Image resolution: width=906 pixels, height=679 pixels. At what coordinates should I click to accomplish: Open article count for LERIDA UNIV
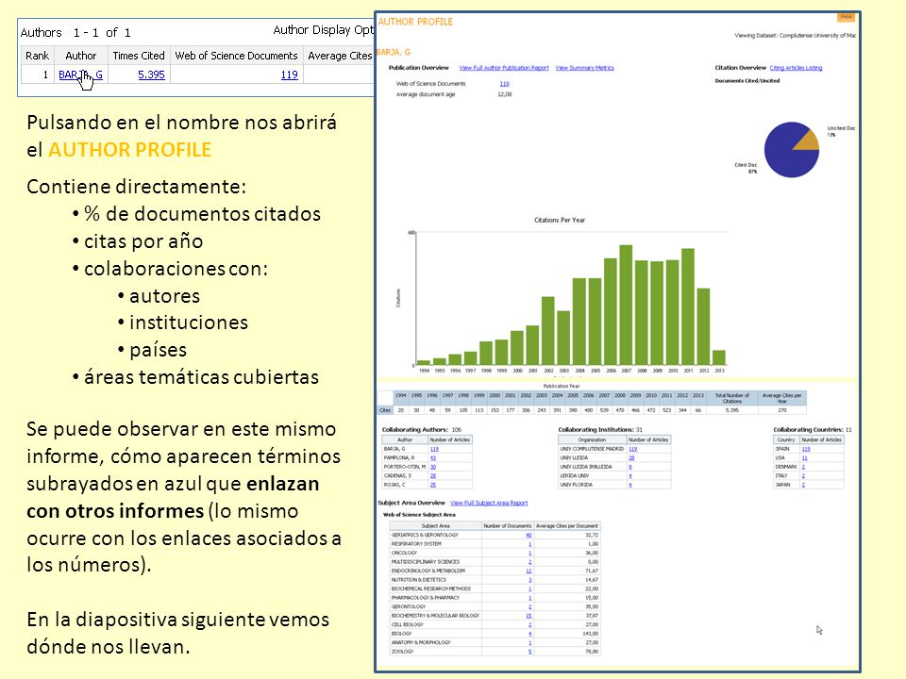tap(630, 475)
